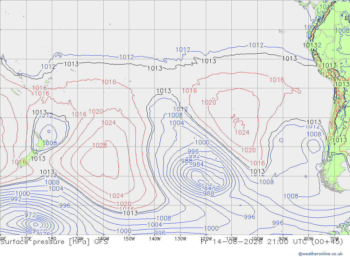Click the 170E longitude axis label
Viewport: 350px width, 257px height.
click(26, 239)
